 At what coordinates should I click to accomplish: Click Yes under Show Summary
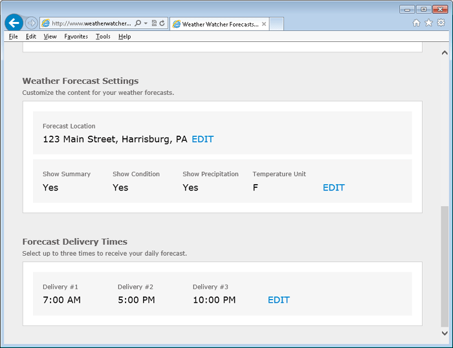[x=50, y=188]
